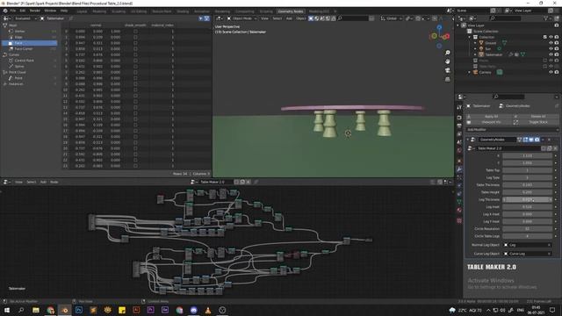
Task: Toggle shade_smooth checkbox in spreadsheet row 3
Action: point(135,49)
